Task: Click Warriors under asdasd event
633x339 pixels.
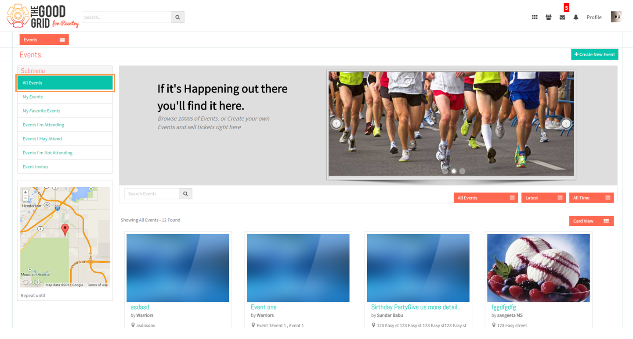Action: point(145,315)
